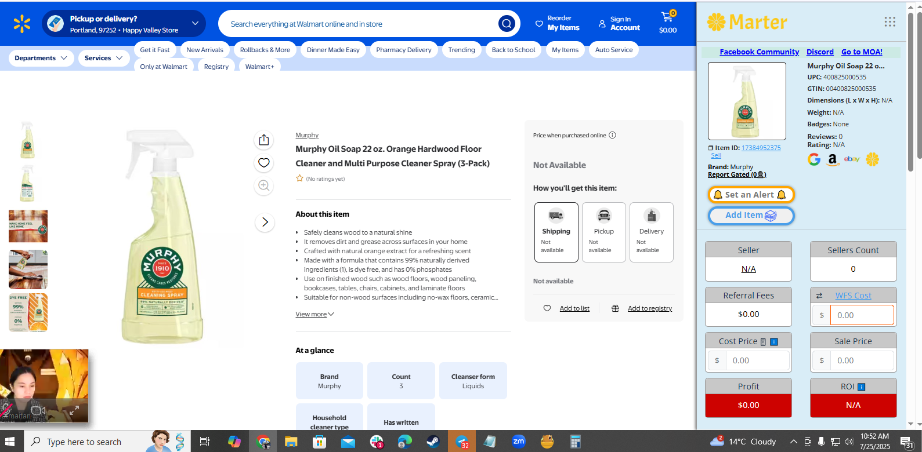Image resolution: width=922 pixels, height=452 pixels.
Task: Click the share icon beside product image
Action: coord(264,140)
